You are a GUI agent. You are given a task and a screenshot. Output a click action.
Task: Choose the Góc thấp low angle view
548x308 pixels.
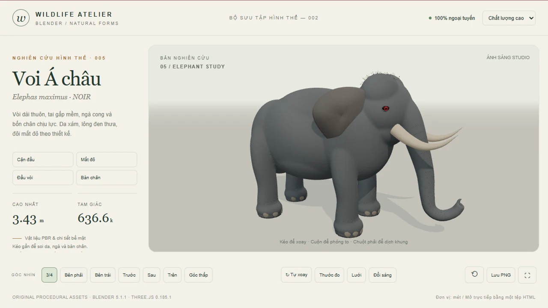199,275
